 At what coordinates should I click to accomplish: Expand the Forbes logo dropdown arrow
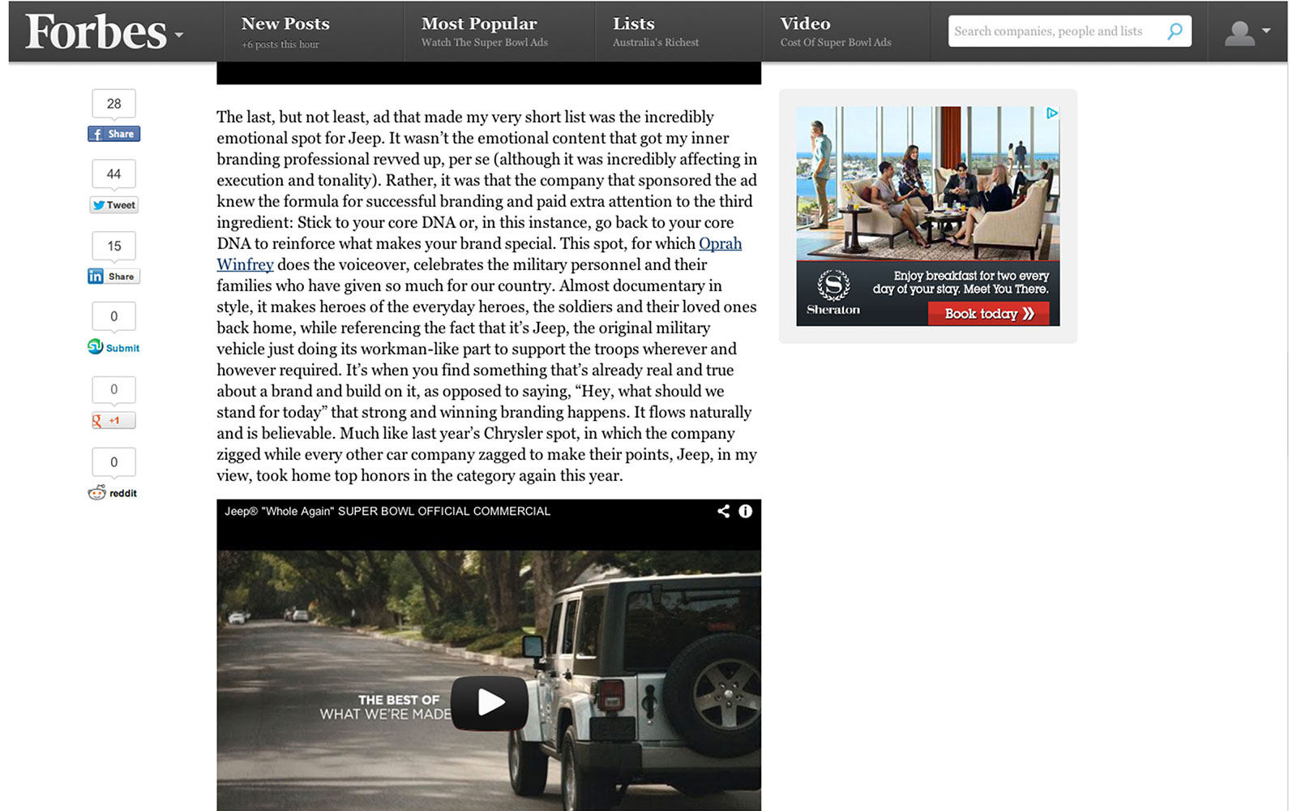(179, 35)
